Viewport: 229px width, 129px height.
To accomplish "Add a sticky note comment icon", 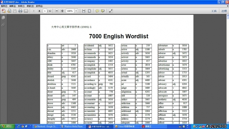I will point(97,11).
